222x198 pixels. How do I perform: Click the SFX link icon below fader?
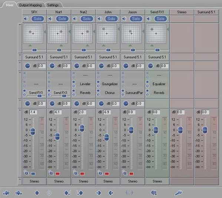tap(26, 173)
